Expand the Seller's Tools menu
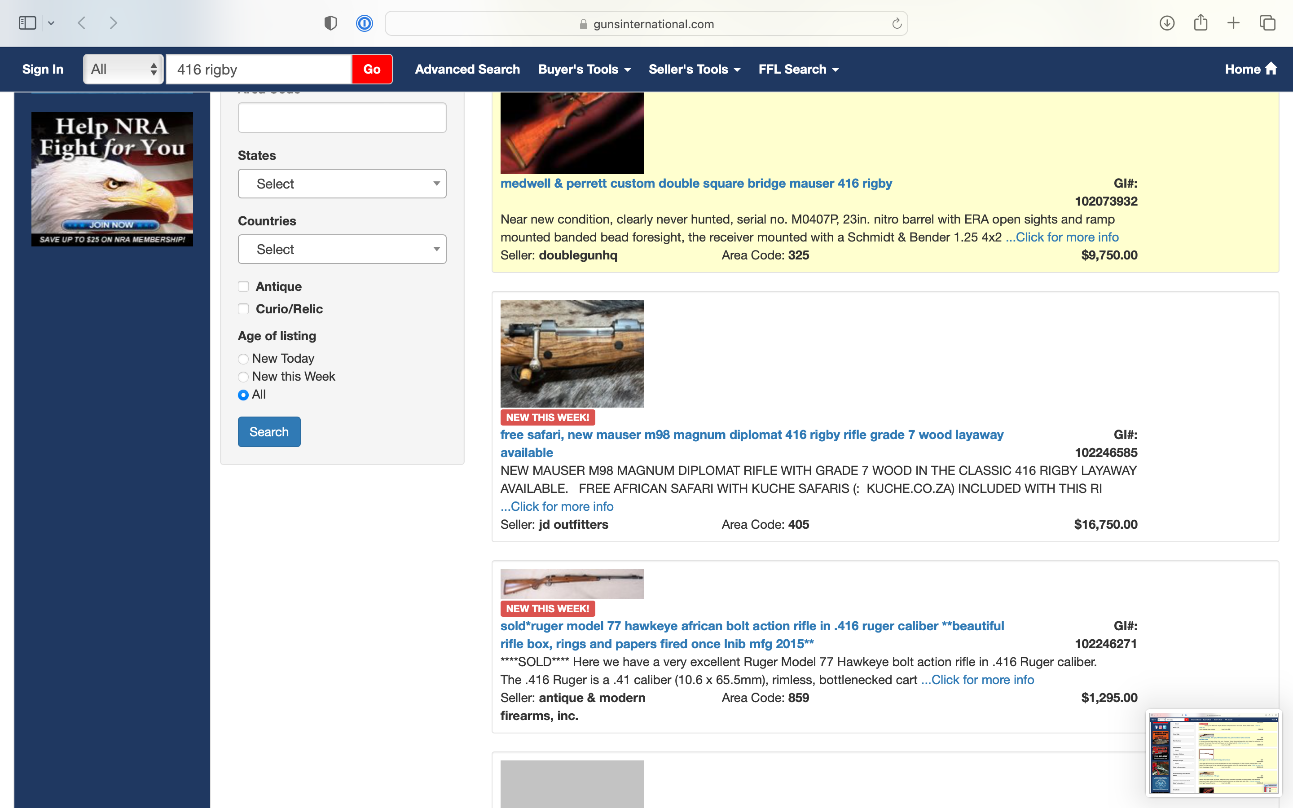Image resolution: width=1293 pixels, height=808 pixels. 695,69
